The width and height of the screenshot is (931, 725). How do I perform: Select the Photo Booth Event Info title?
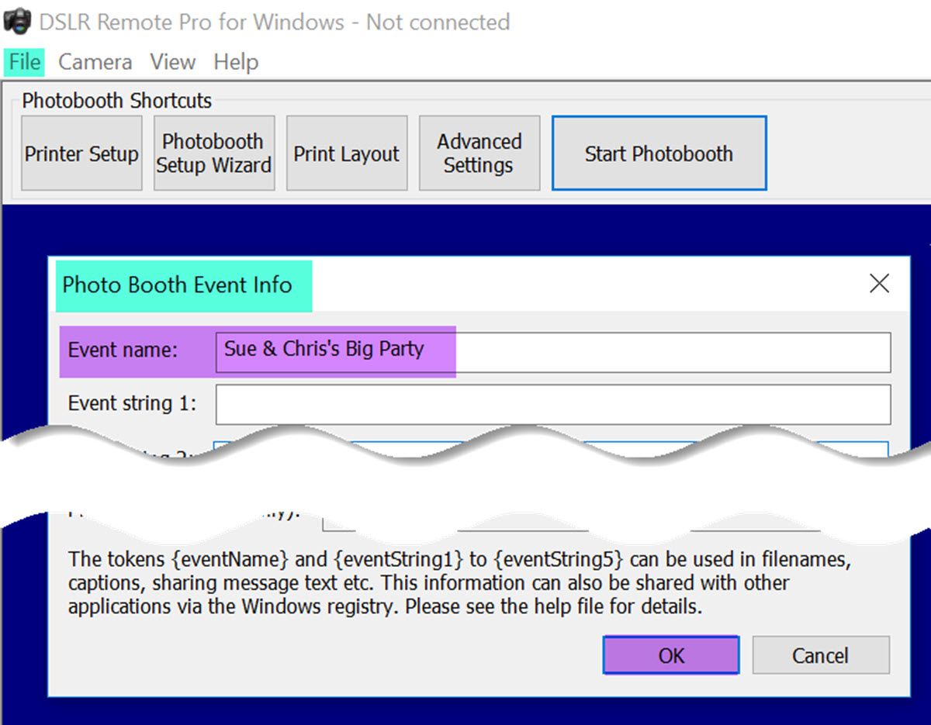coord(177,285)
